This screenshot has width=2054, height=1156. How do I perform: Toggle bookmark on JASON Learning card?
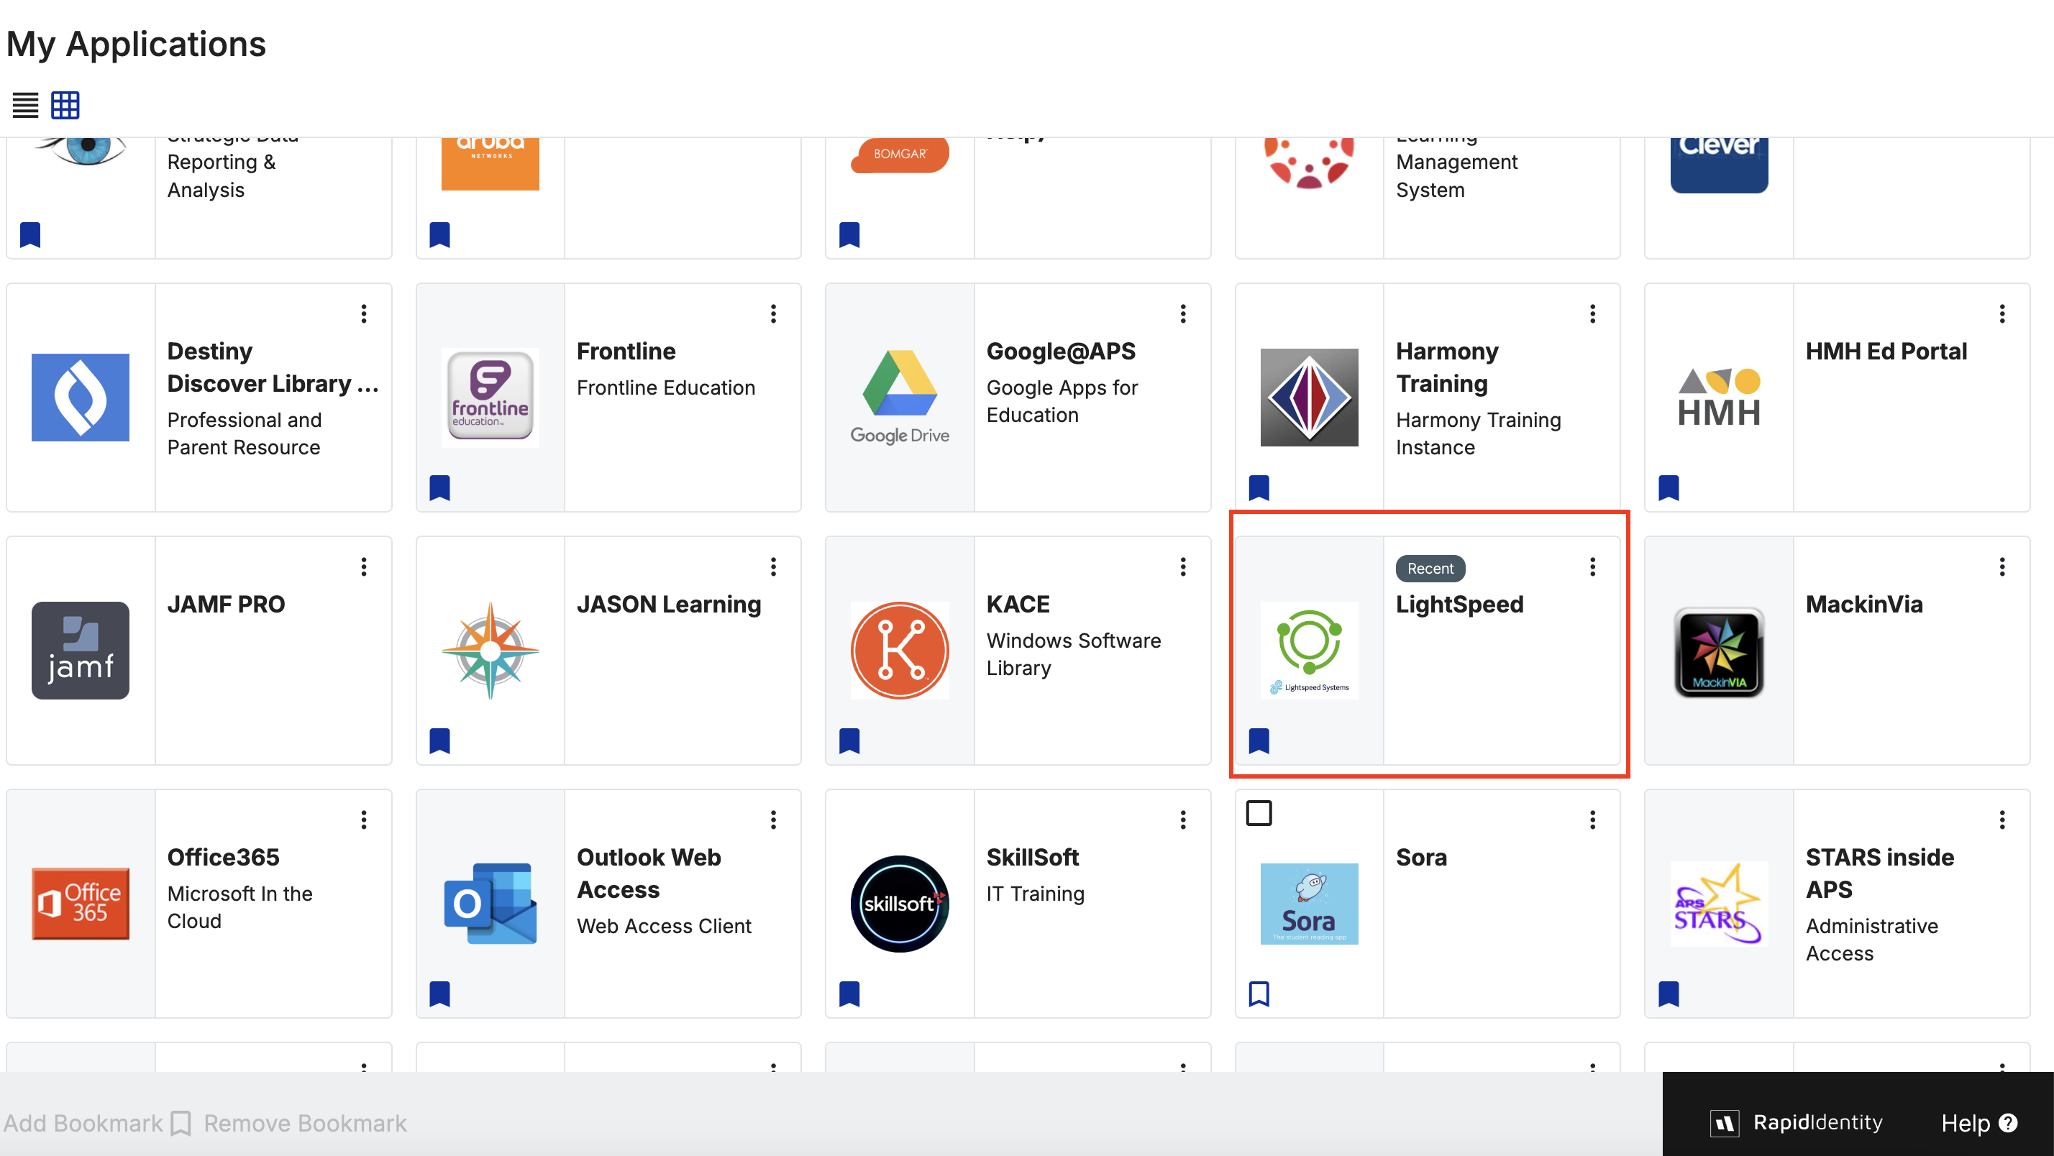[439, 740]
